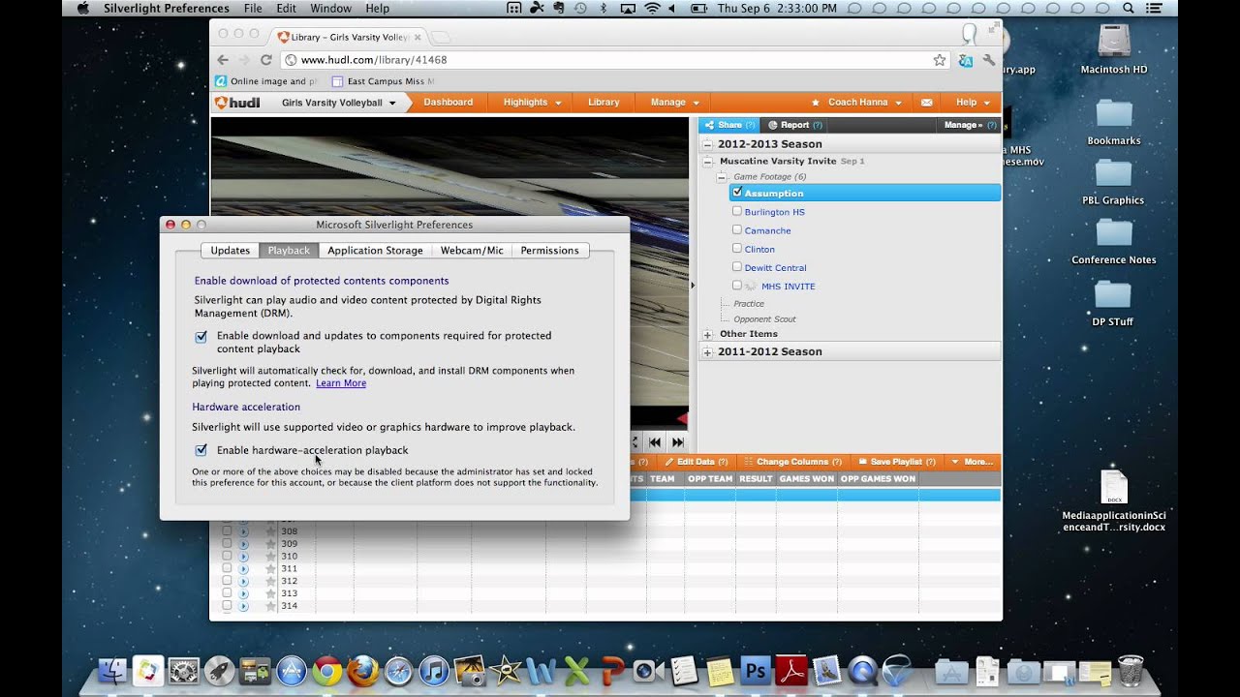This screenshot has height=697, width=1240.
Task: Click the Hudl logo in navigation bar
Action: point(237,103)
